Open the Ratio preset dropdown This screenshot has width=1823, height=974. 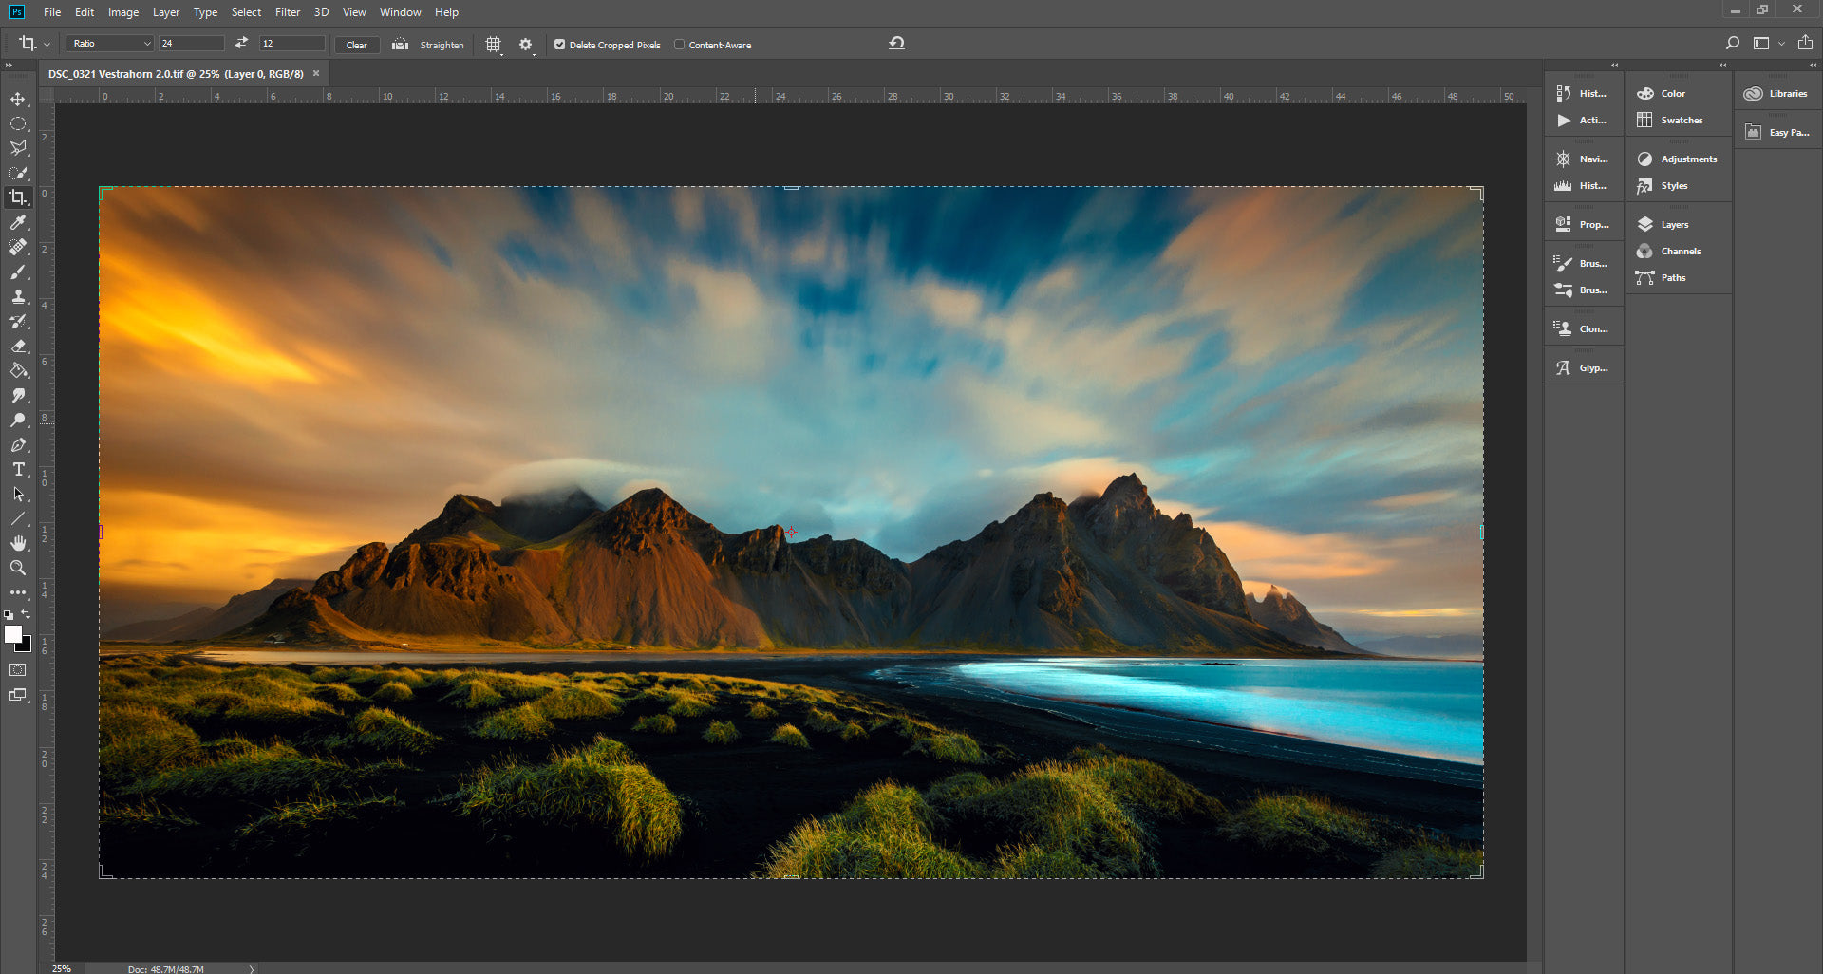pos(109,44)
